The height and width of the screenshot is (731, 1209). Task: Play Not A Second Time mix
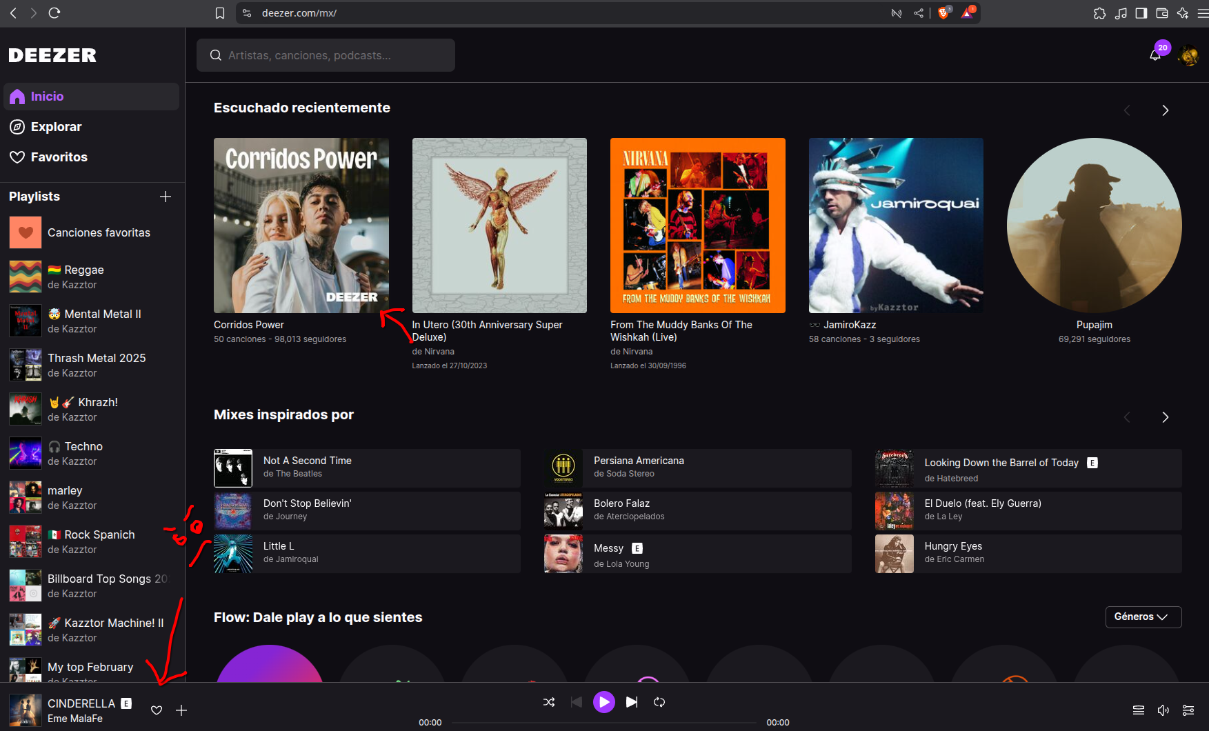pyautogui.click(x=367, y=468)
